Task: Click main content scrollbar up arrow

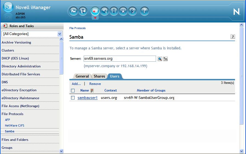Action: [242, 25]
